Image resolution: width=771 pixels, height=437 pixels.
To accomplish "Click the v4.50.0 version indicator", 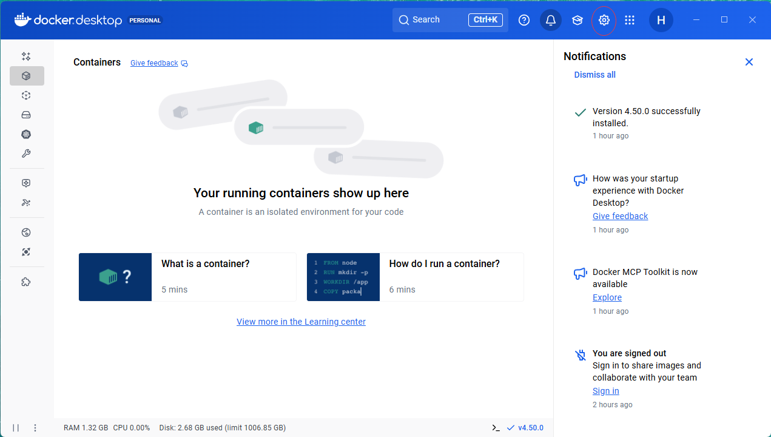I will (x=525, y=428).
